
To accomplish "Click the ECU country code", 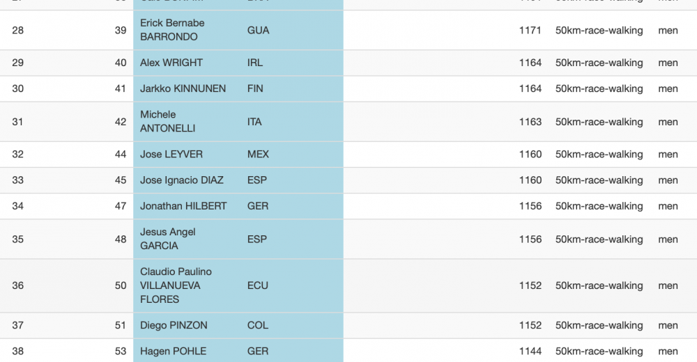I will pos(257,285).
